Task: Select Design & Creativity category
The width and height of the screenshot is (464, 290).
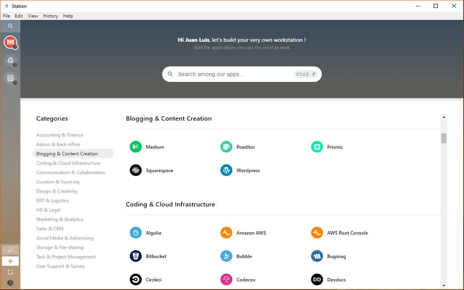Action: (56, 191)
